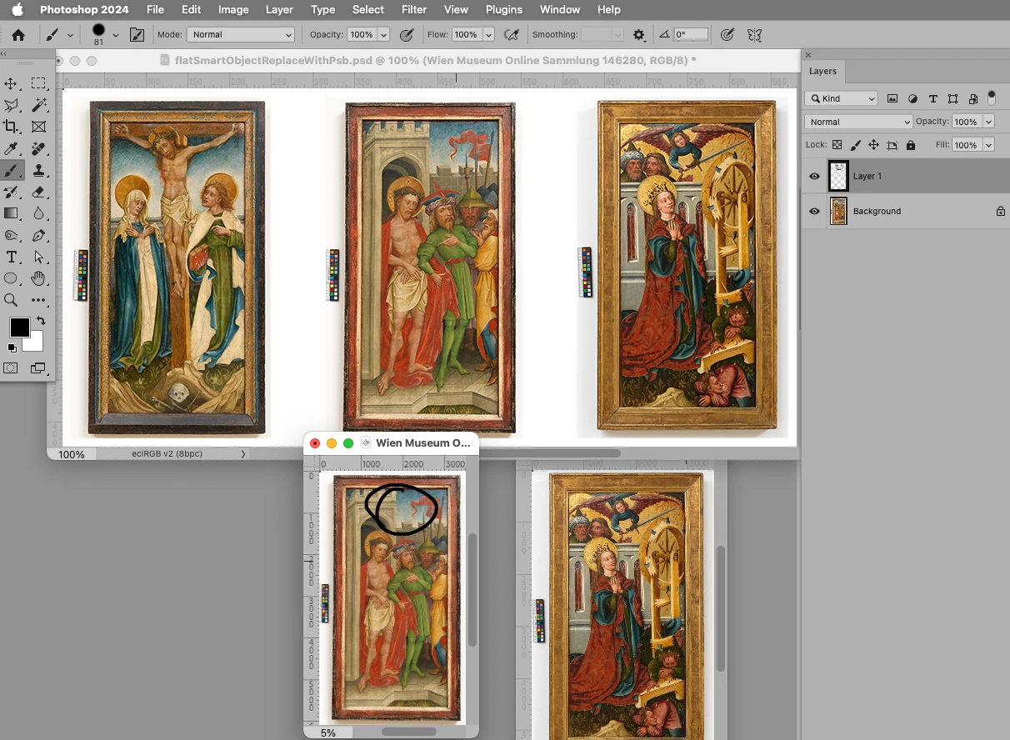
Task: Lock image pixels with brush icon
Action: pyautogui.click(x=856, y=145)
